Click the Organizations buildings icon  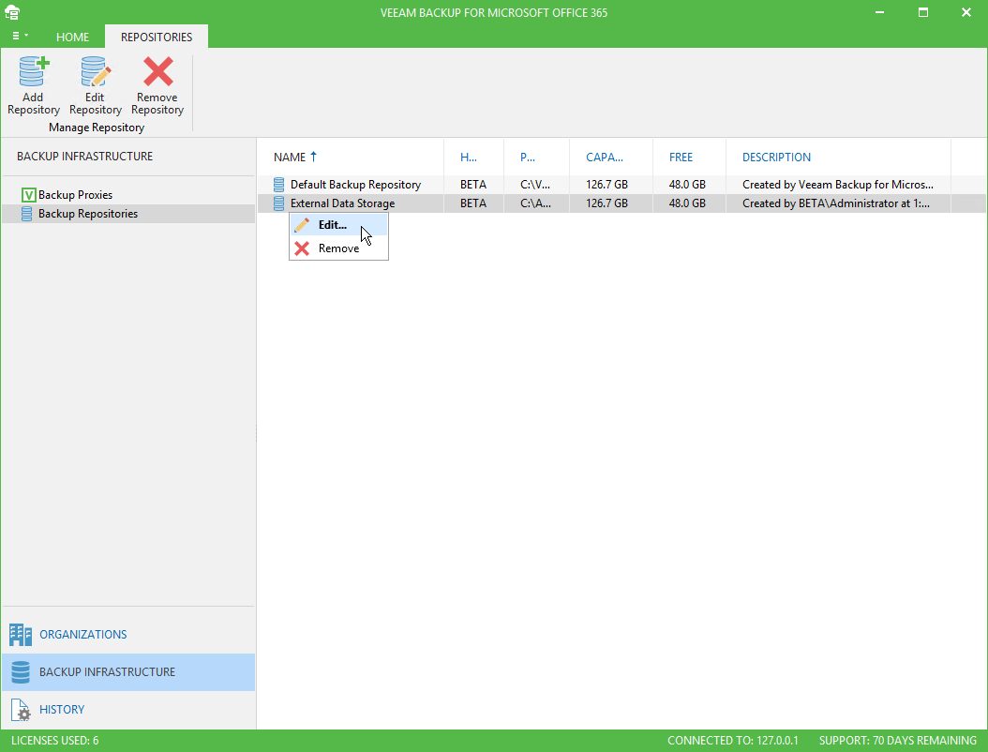click(x=21, y=635)
